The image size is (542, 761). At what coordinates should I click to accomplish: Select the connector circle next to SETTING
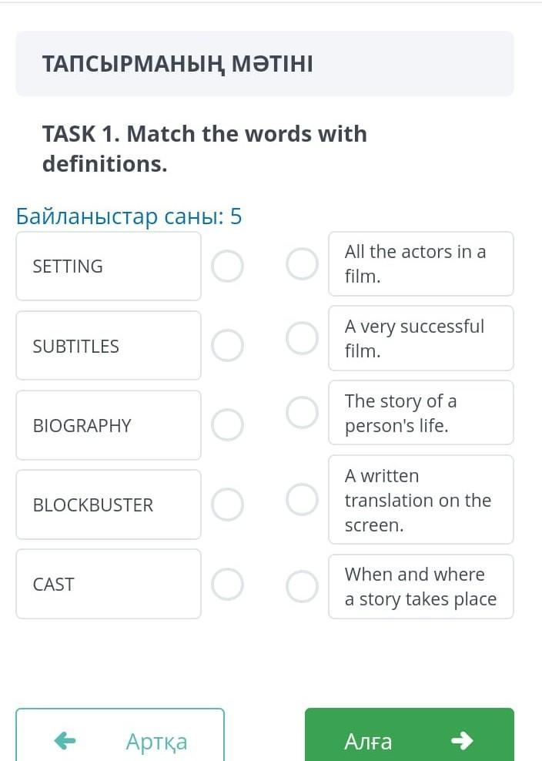tap(227, 267)
